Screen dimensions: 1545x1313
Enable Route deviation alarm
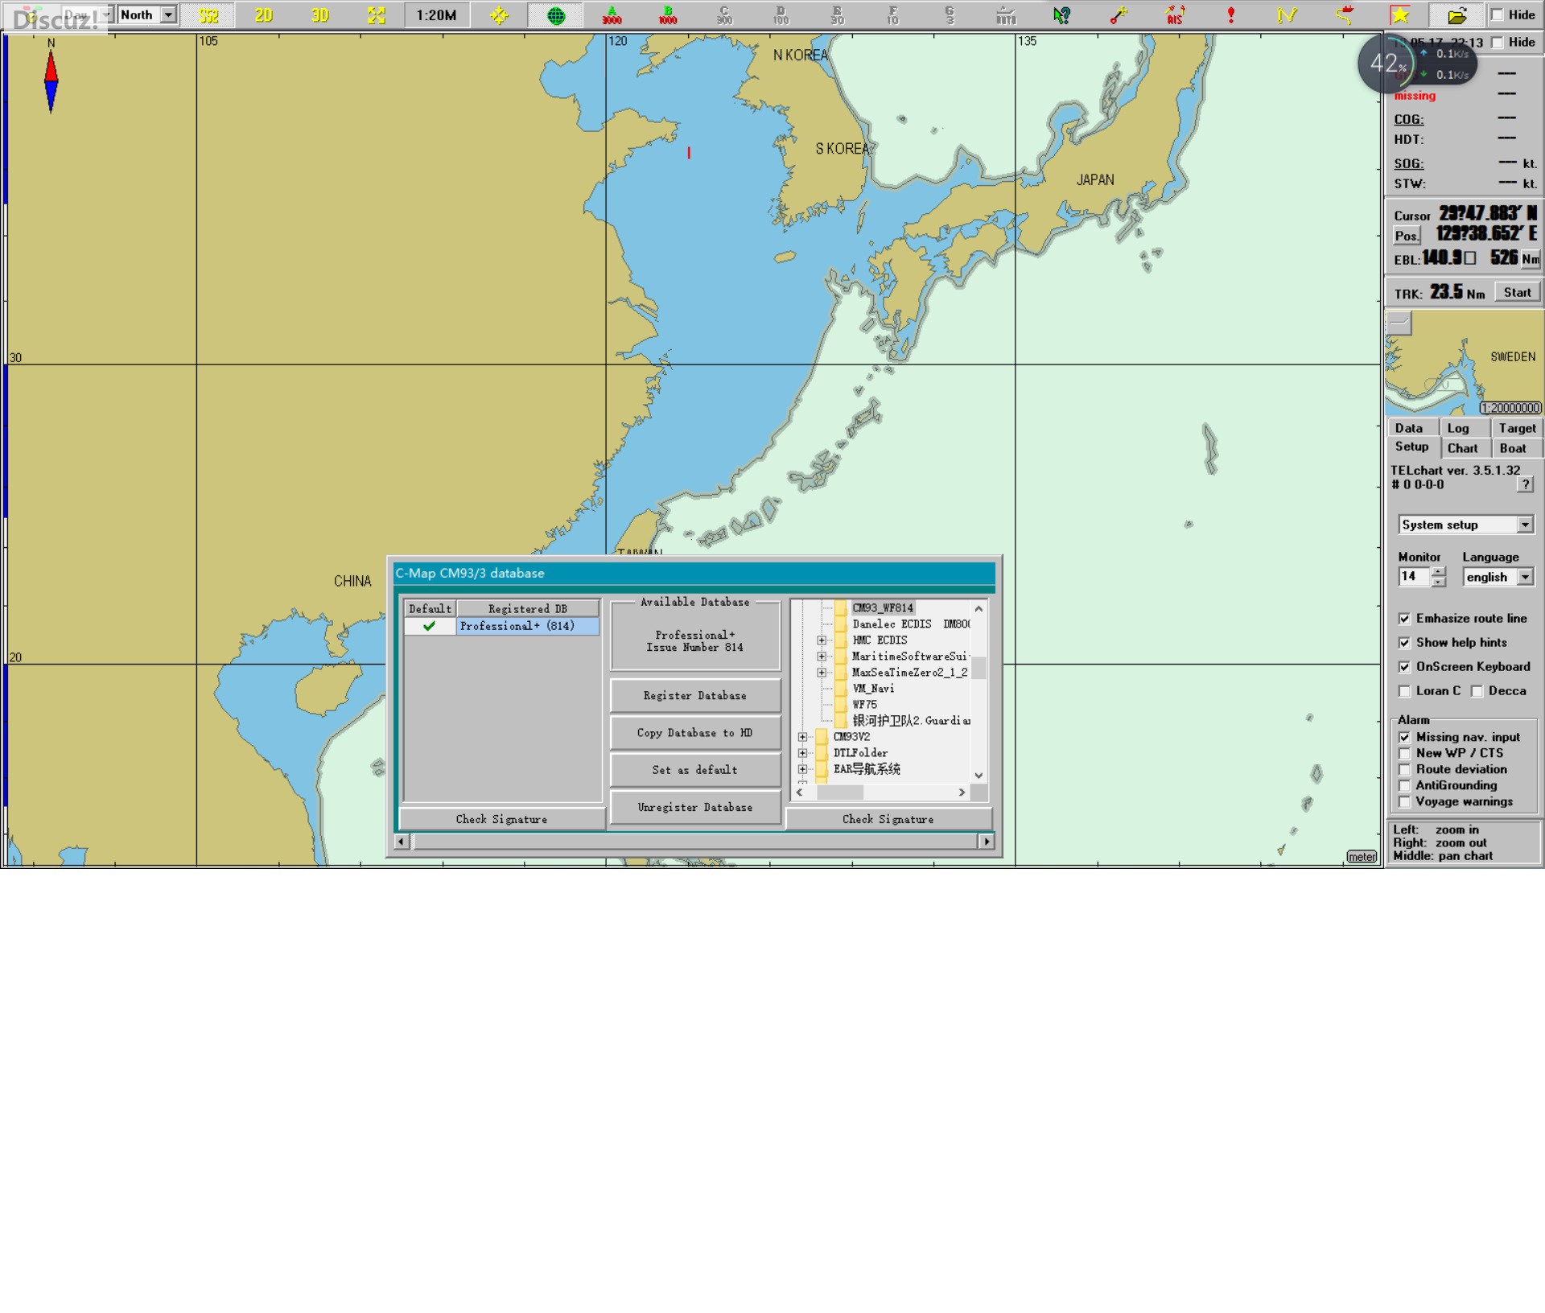pos(1404,770)
